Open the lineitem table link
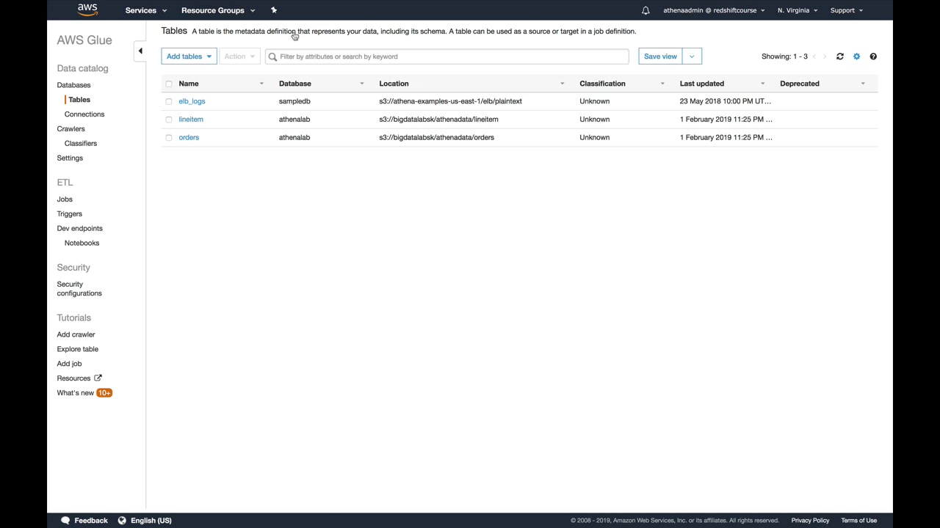The height and width of the screenshot is (528, 940). coord(191,120)
